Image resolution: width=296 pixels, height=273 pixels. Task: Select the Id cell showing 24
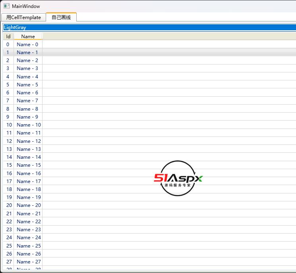[9, 238]
